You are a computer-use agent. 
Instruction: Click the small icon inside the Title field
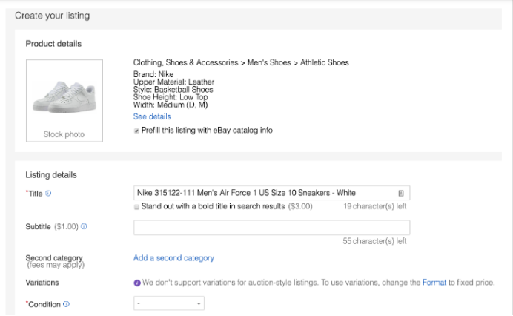[x=401, y=193]
